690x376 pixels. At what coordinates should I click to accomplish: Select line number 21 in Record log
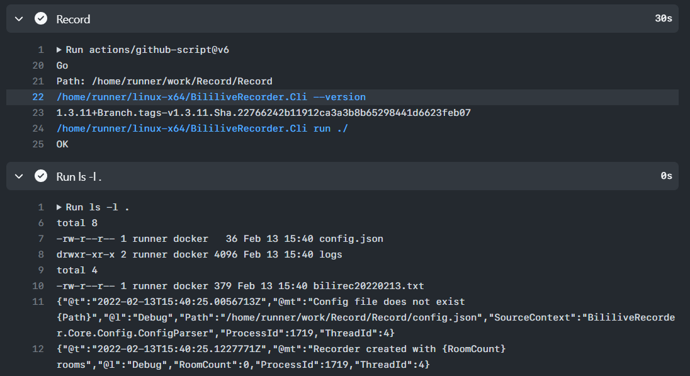[38, 81]
